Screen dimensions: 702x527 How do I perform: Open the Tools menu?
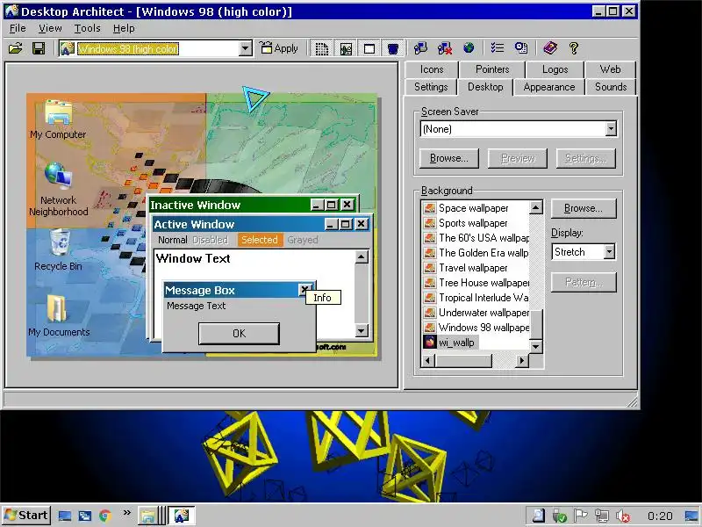[x=87, y=28]
